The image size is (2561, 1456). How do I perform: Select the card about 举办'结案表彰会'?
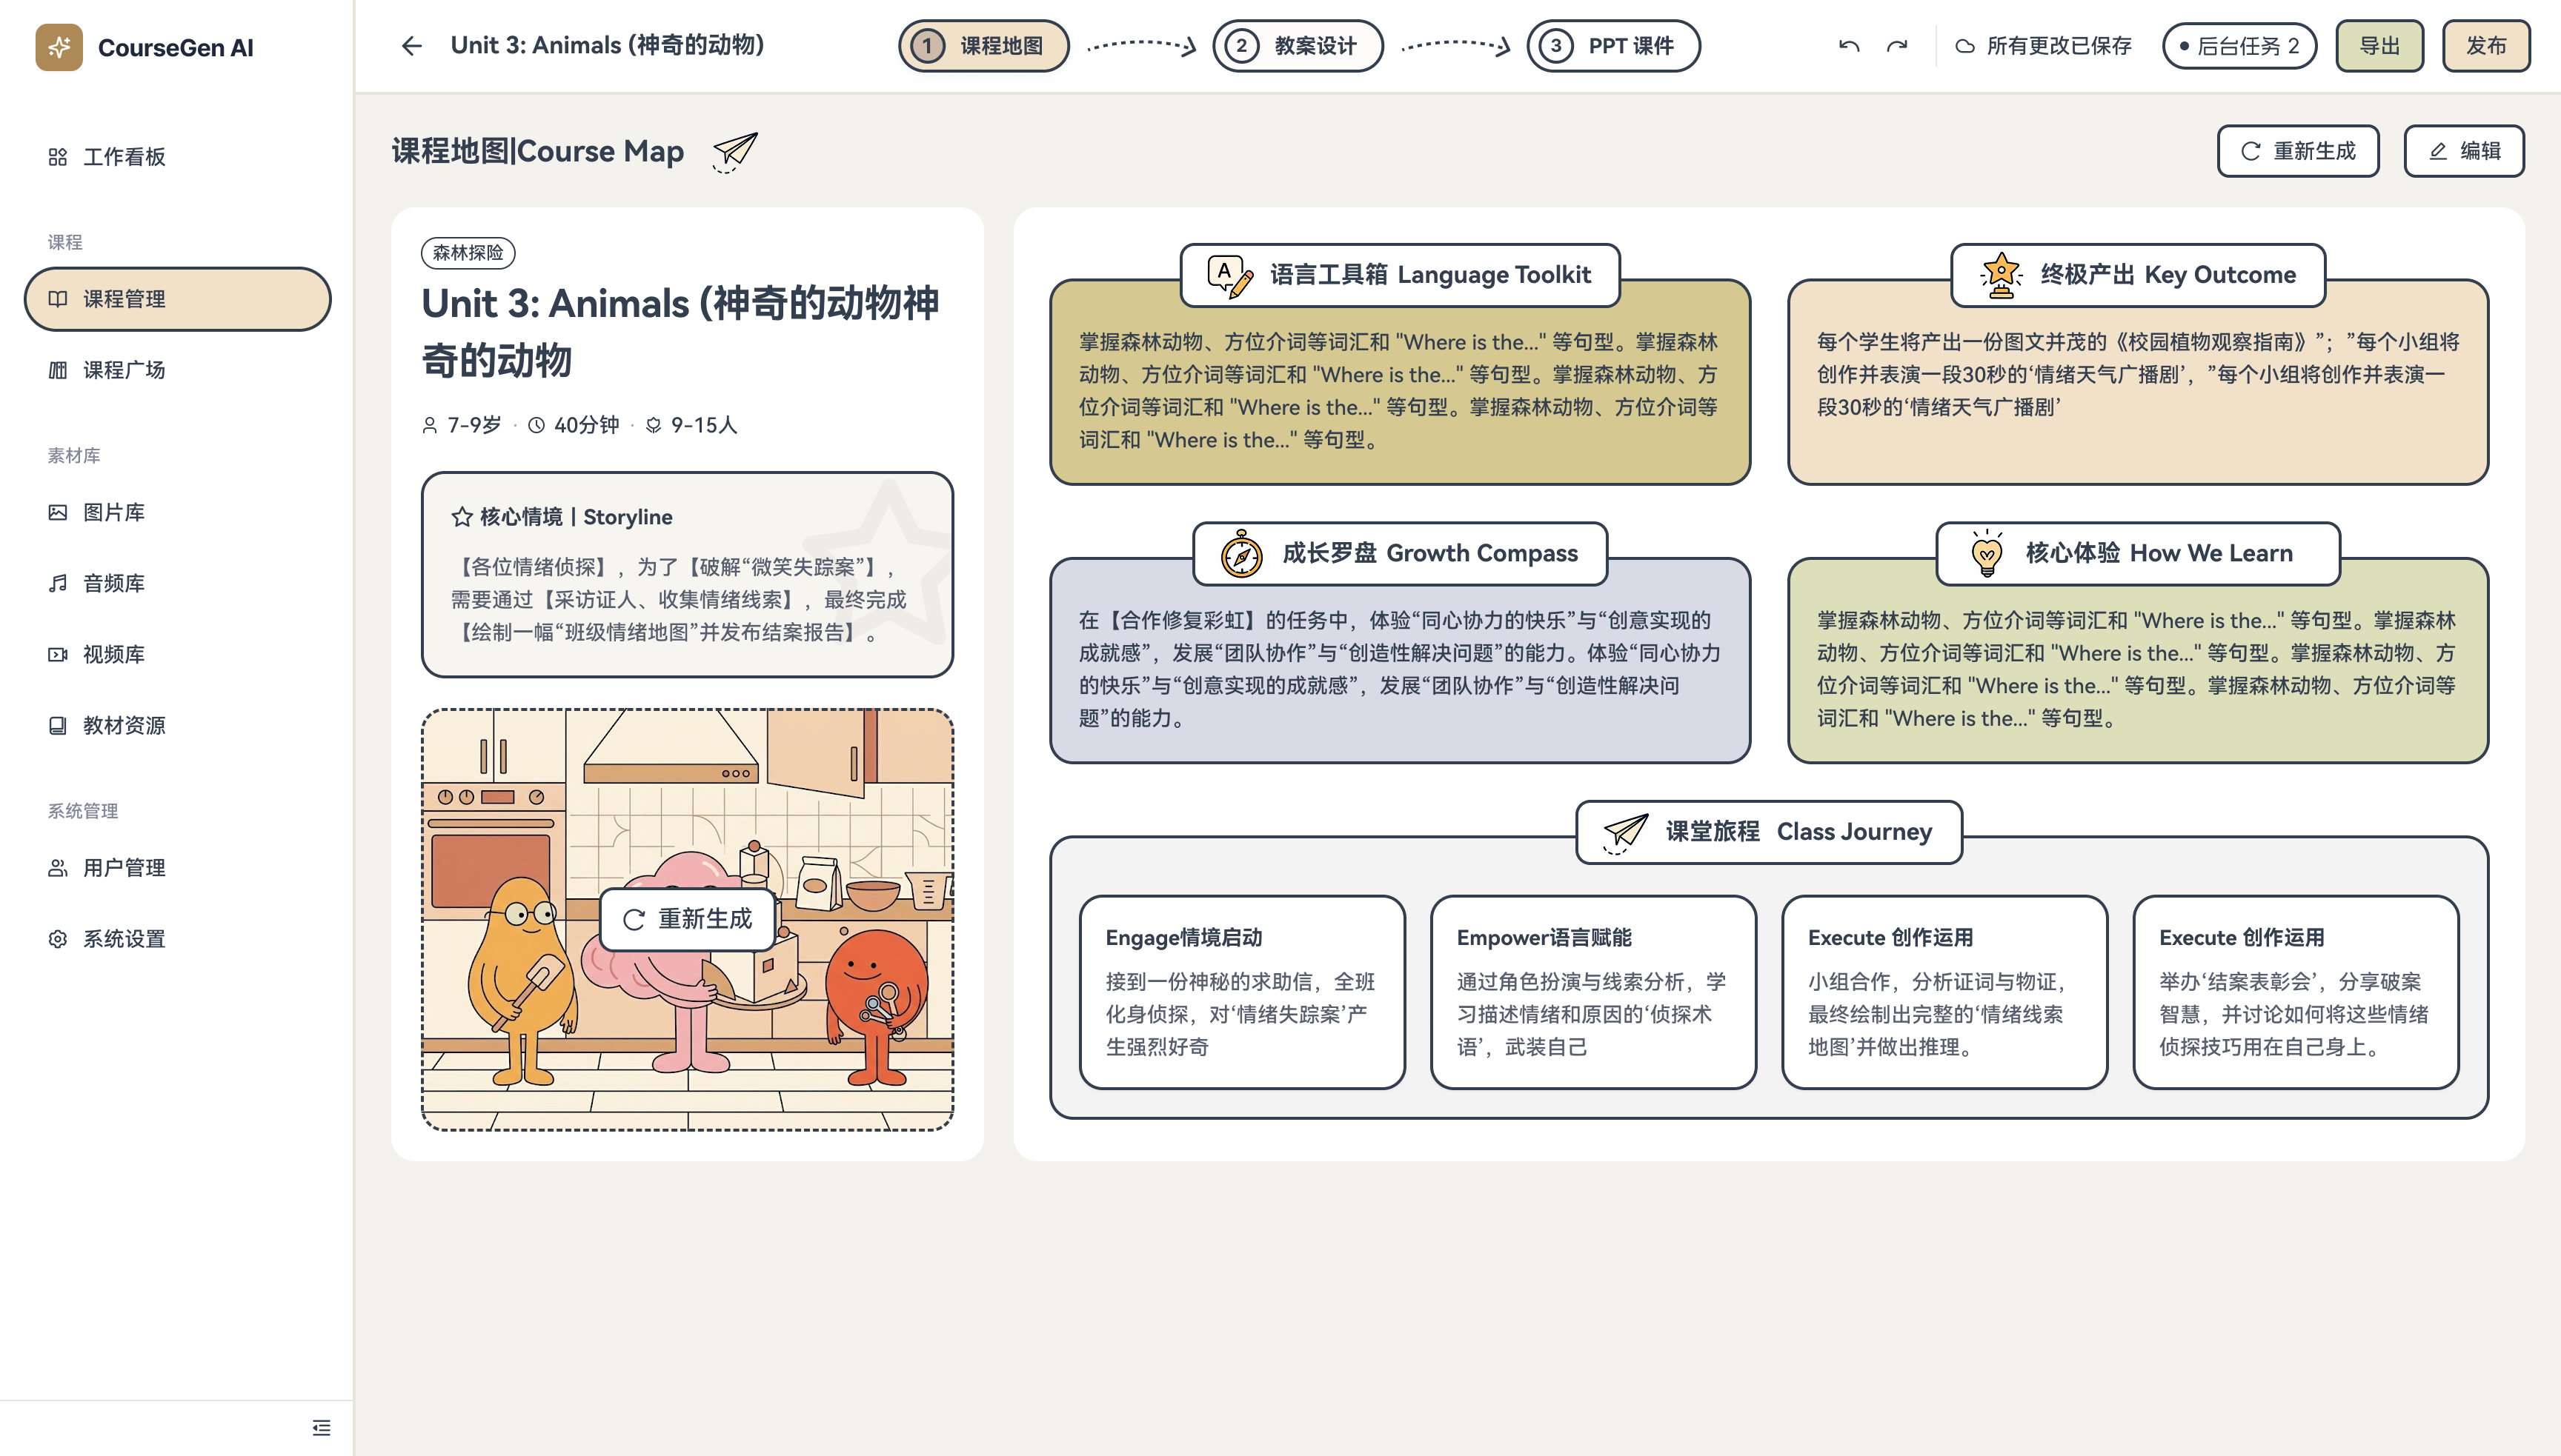(2296, 992)
